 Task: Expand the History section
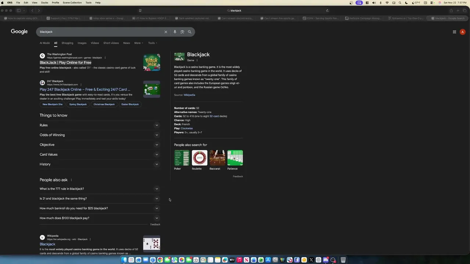point(100,164)
